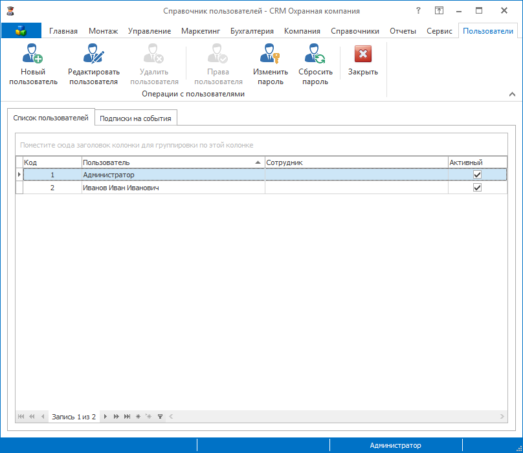Go to last record in navigator
523x453 pixels.
(127, 416)
